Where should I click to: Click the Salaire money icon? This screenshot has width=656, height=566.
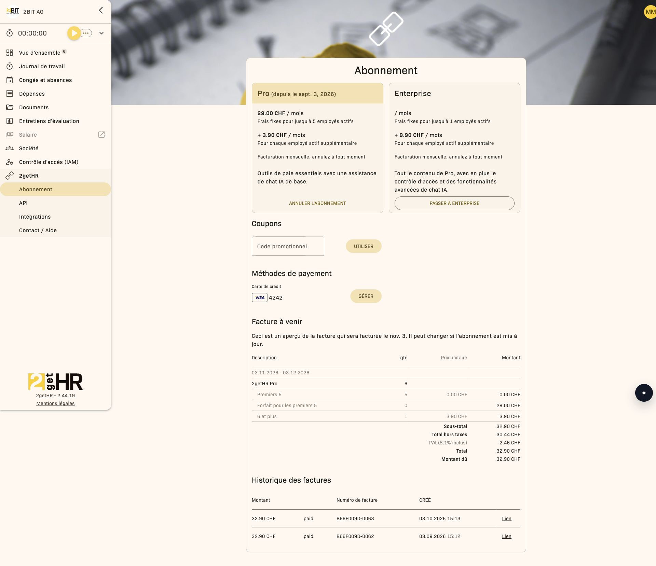point(10,135)
